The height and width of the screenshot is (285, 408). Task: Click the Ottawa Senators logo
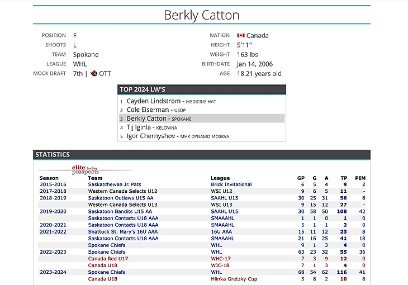click(93, 73)
